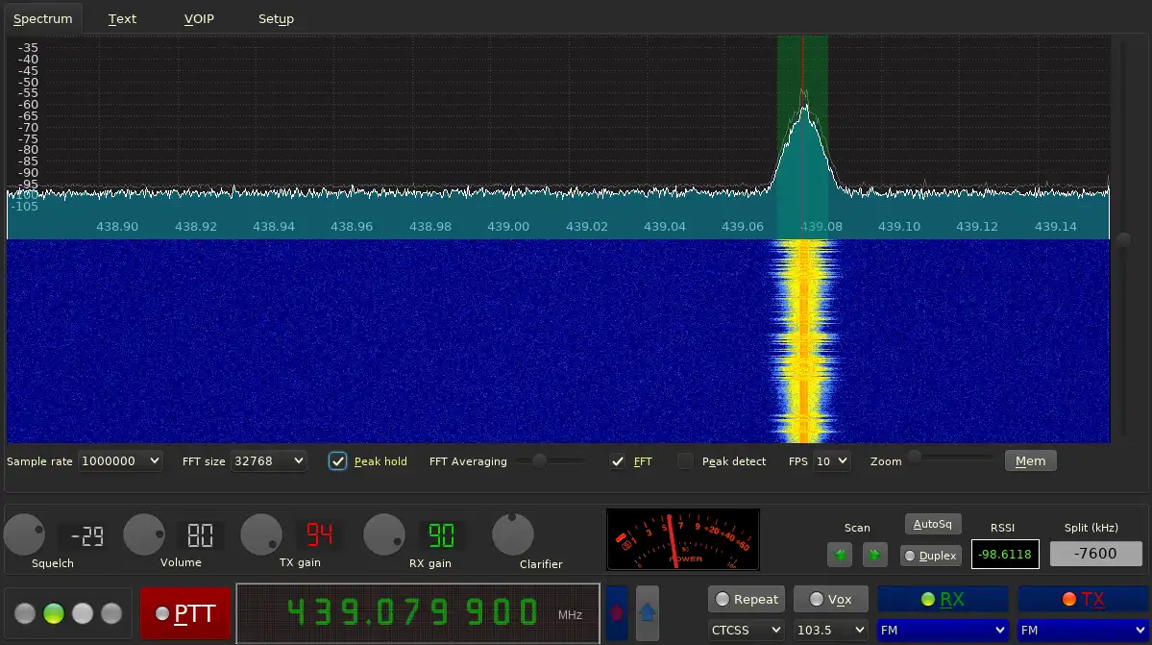Open the CTCSS tone type dropdown
Viewport: 1152px width, 645px height.
747,631
